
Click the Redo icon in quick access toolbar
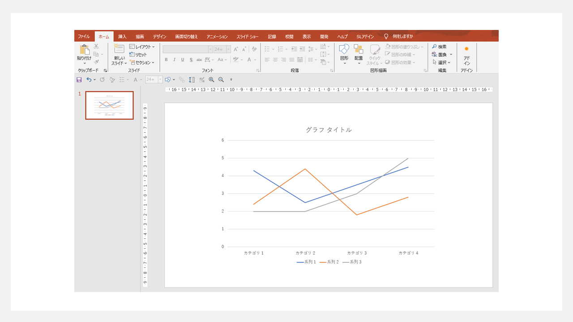click(102, 80)
